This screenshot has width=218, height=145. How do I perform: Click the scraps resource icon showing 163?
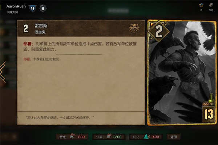pos(211,5)
